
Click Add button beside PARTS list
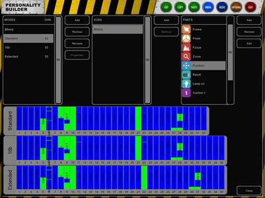[249, 20]
